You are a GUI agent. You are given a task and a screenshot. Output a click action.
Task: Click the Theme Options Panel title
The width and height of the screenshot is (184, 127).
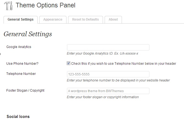[x=45, y=5]
